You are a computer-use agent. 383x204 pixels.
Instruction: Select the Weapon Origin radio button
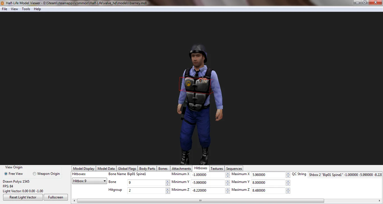point(46,174)
